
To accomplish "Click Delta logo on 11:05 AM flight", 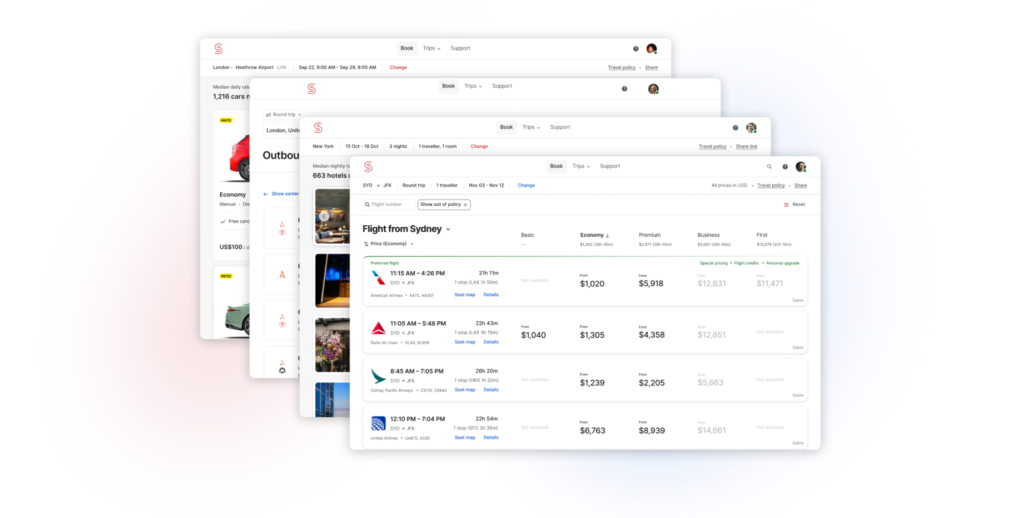I will [x=378, y=328].
